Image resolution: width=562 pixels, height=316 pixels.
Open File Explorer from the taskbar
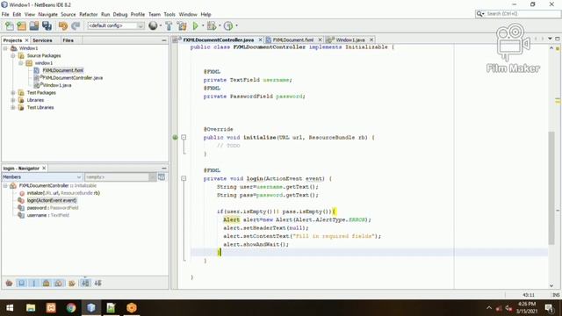tap(31, 308)
